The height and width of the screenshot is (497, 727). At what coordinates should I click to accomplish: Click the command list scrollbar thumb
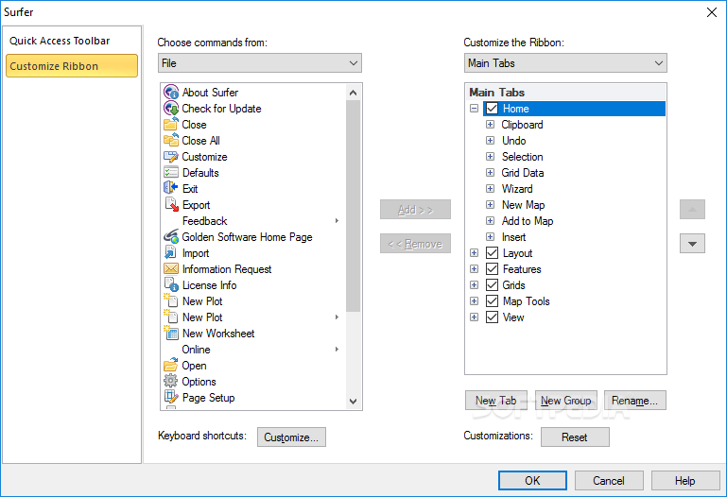353,206
